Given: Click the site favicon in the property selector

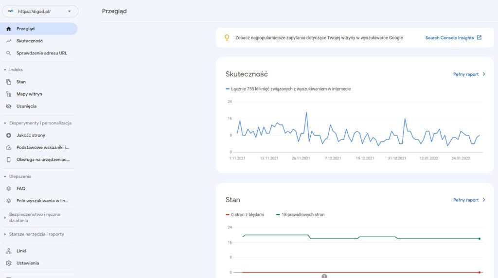Looking at the screenshot, I should (x=11, y=11).
